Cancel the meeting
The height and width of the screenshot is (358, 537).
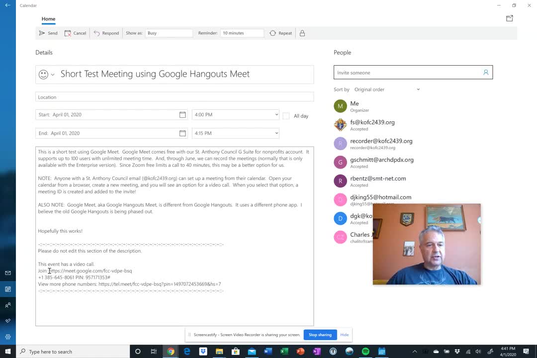point(76,33)
